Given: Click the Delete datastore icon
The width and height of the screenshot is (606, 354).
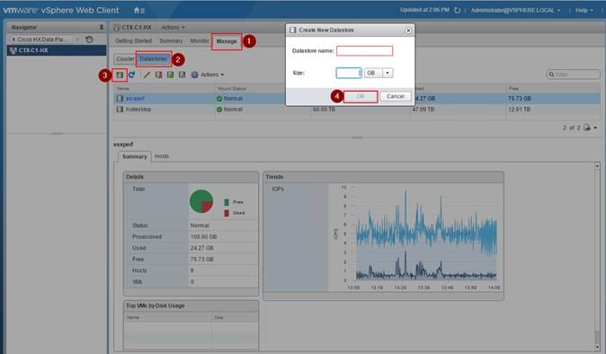Looking at the screenshot, I should (158, 75).
